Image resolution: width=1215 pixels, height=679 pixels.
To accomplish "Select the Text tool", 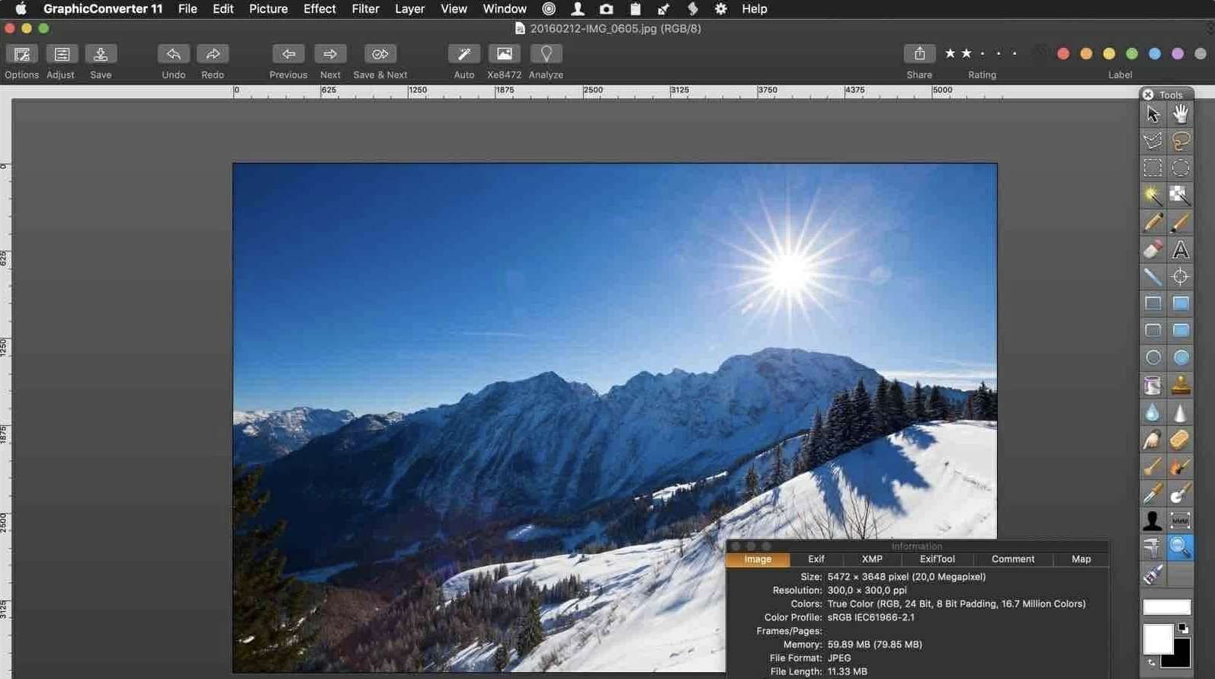I will point(1180,249).
